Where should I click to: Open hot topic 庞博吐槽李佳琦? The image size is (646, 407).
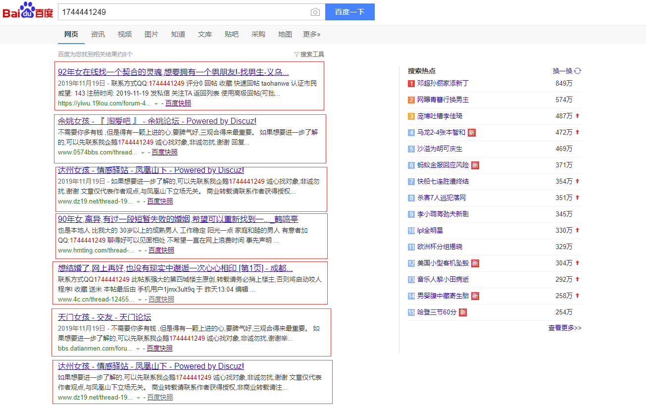[440, 116]
